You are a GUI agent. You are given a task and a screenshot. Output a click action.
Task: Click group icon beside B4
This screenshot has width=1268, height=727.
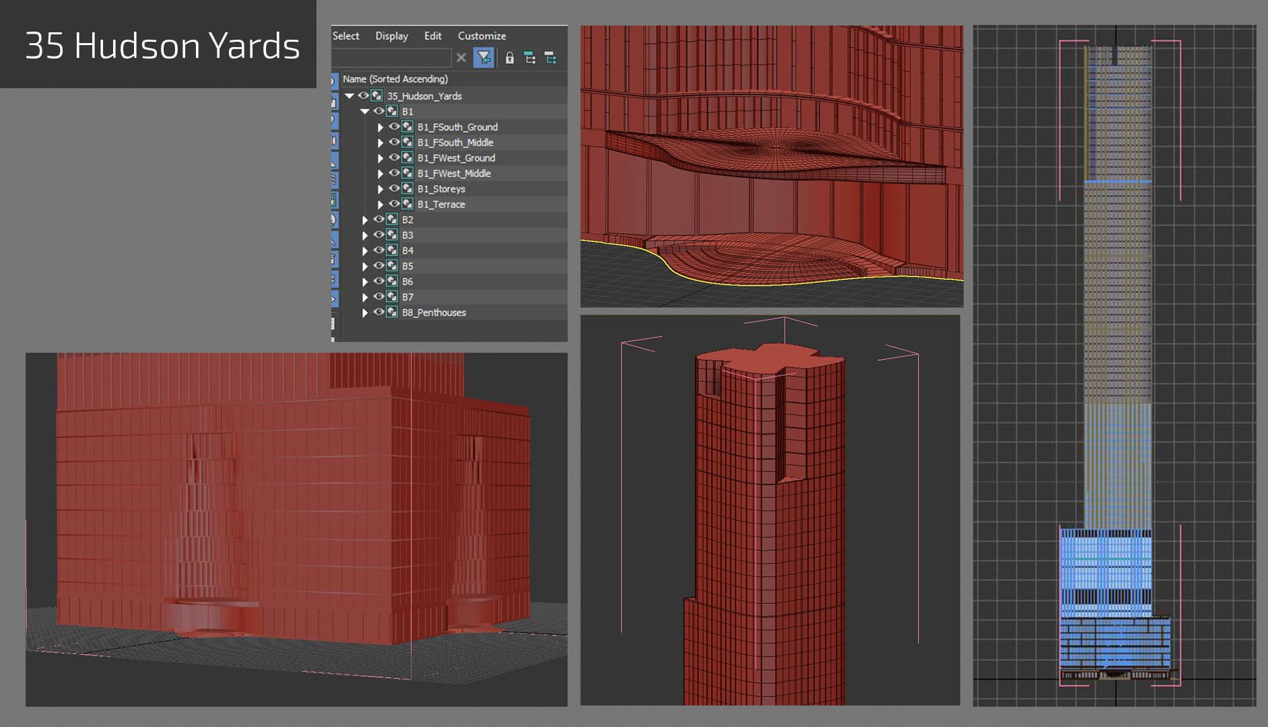point(393,250)
